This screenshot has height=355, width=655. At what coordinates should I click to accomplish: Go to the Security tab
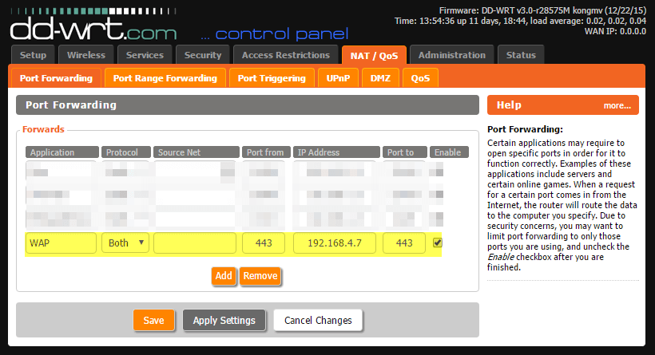tap(202, 55)
